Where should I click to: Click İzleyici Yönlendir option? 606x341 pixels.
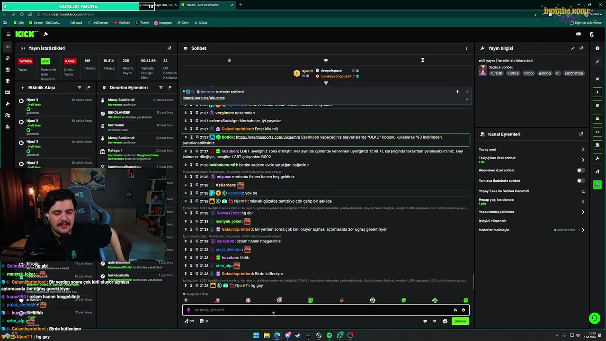492,221
